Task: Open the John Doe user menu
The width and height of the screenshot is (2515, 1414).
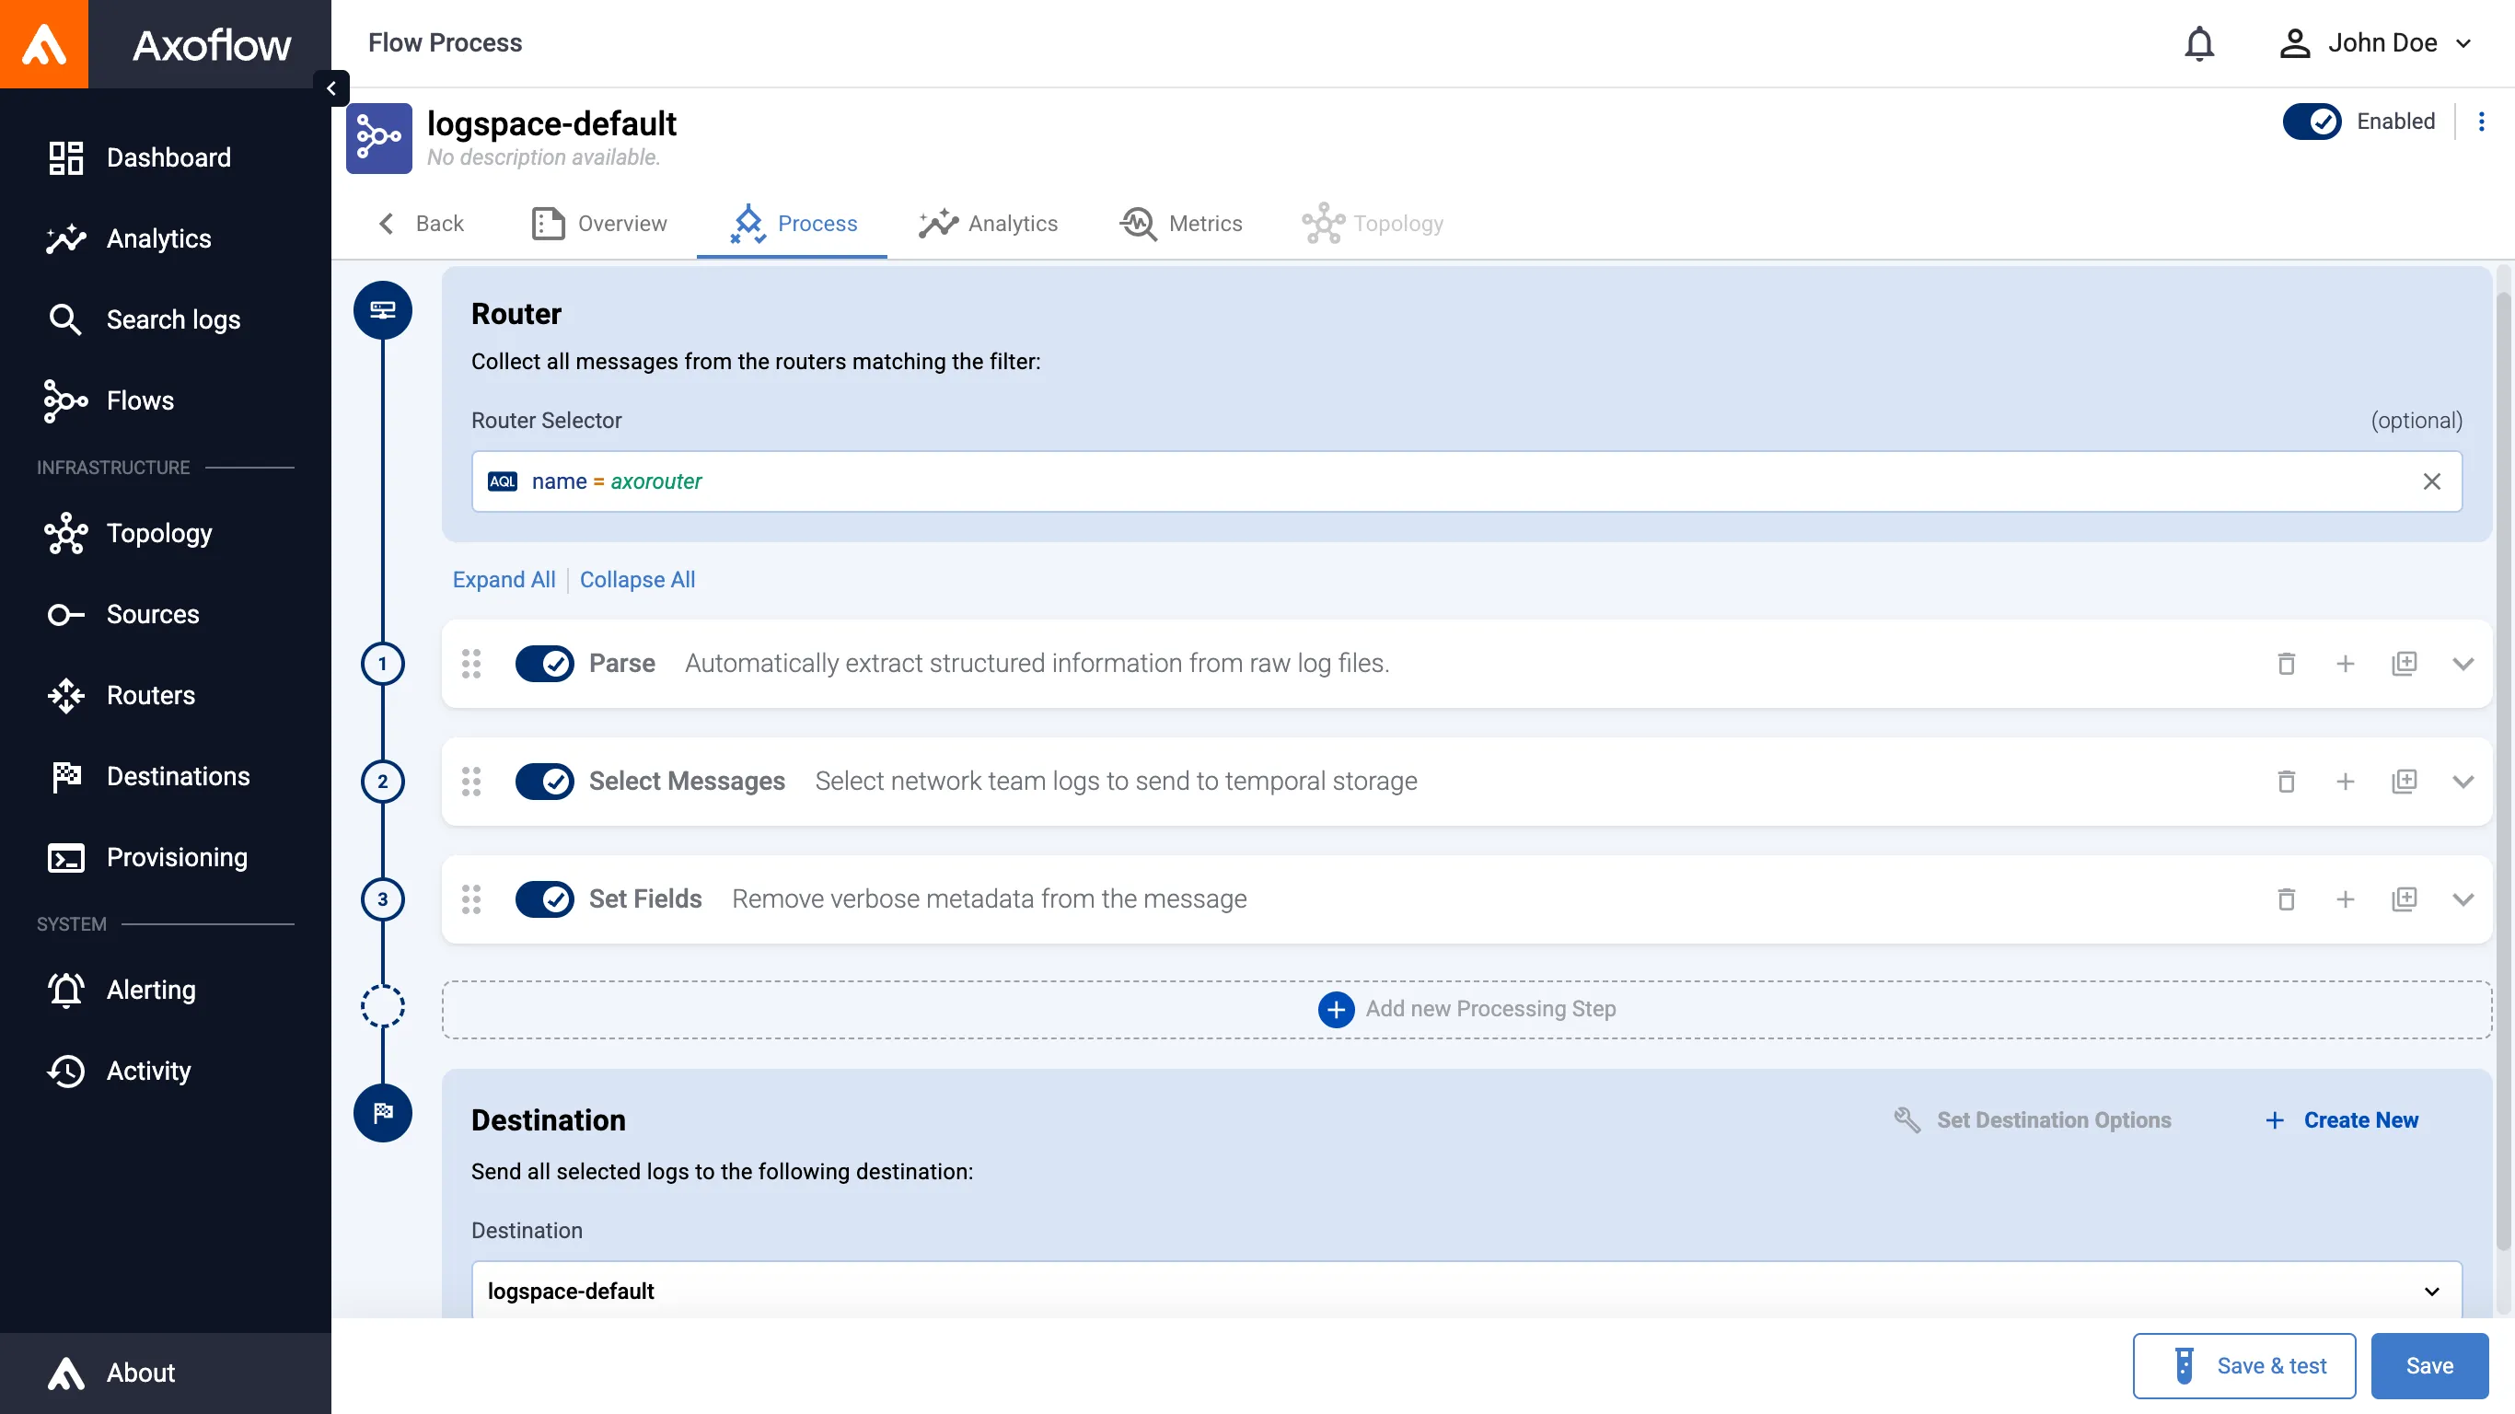Action: tap(2375, 43)
